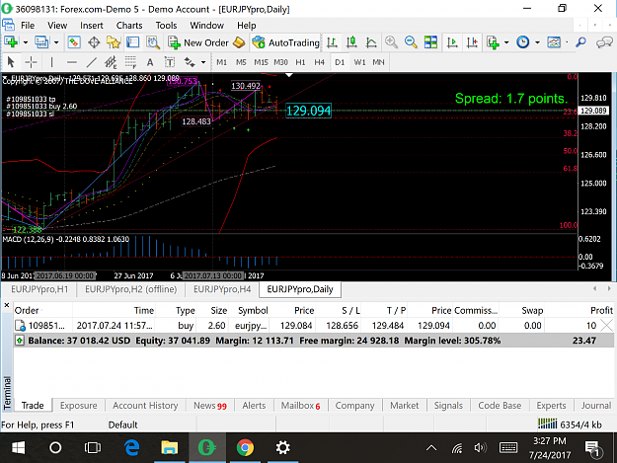The height and width of the screenshot is (463, 617).
Task: Open the Data Window
Action: [94, 42]
